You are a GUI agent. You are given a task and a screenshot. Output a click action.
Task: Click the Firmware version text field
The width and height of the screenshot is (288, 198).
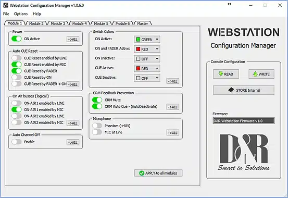point(244,121)
